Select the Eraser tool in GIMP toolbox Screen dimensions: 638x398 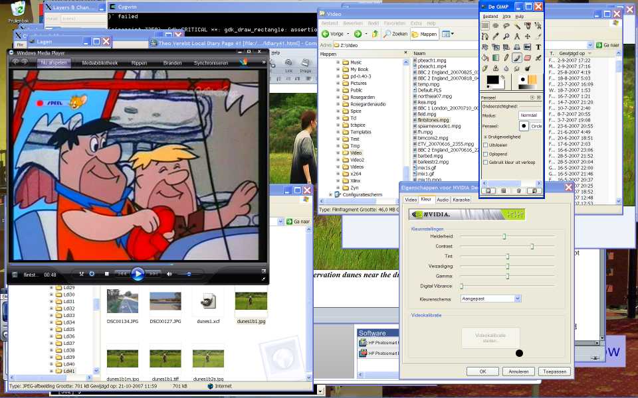coord(527,58)
